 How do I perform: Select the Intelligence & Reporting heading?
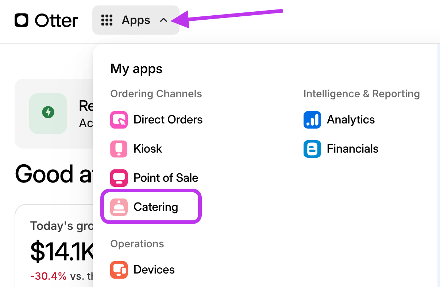(x=362, y=94)
